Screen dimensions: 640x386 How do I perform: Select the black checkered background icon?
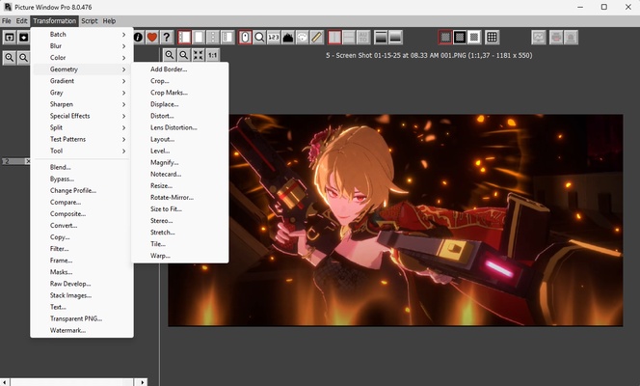click(460, 38)
